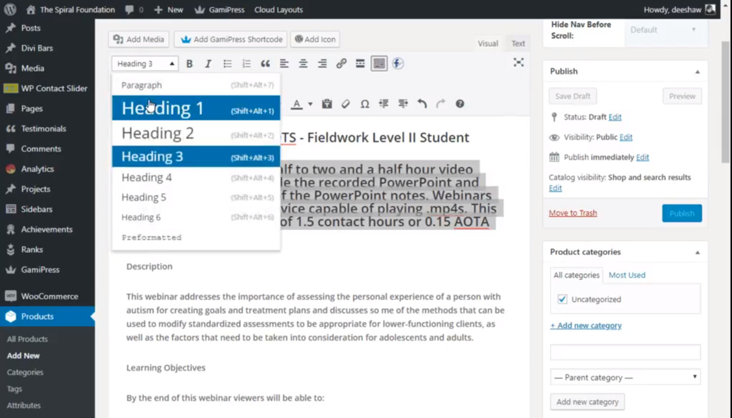Click the blue Publish button

681,213
